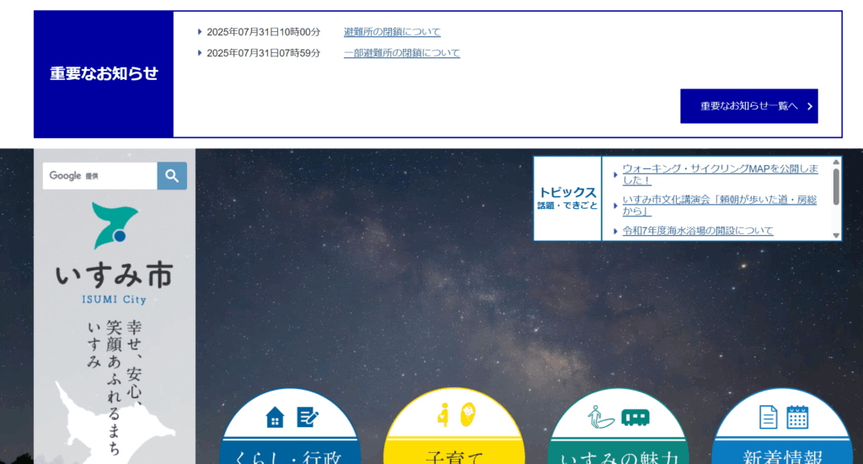
Task: Open 避難所の閉鎖について notice
Action: [x=392, y=32]
